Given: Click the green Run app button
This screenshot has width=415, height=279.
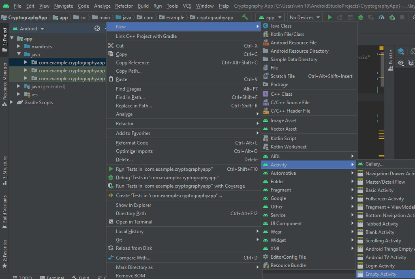Looking at the screenshot, I should pyautogui.click(x=329, y=17).
